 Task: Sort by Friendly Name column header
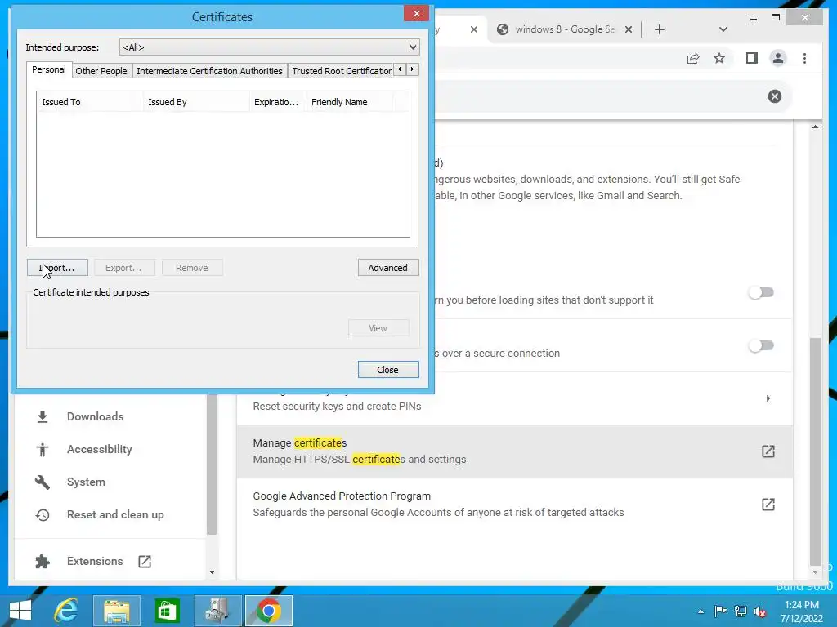(x=349, y=102)
